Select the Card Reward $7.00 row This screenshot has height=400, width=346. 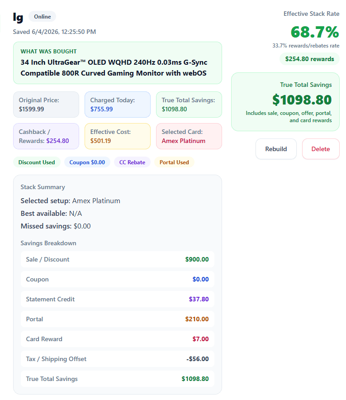click(x=118, y=339)
